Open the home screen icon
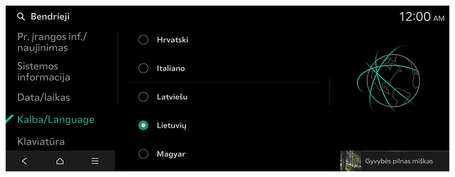This screenshot has width=455, height=177. click(60, 161)
